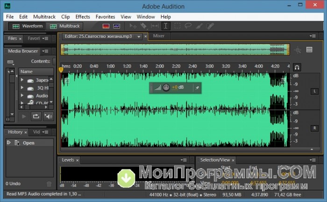Click icon right of zoom magnifier
327x202 pixels.
309,49
